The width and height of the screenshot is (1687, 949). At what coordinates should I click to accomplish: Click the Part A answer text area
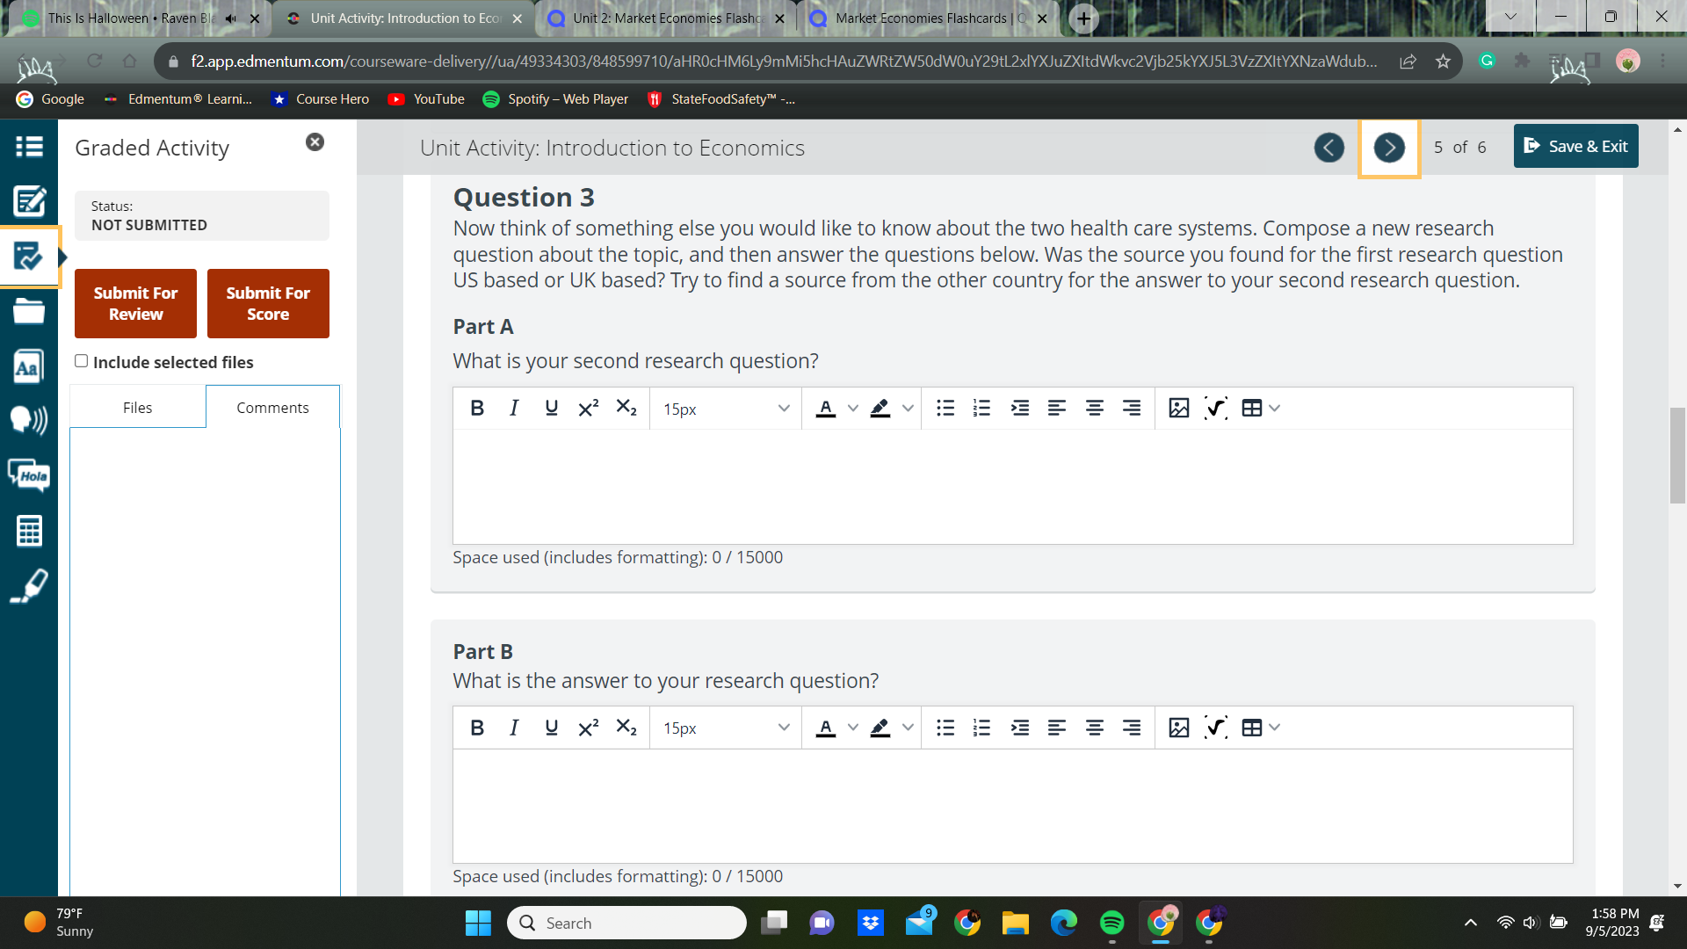(x=1012, y=487)
